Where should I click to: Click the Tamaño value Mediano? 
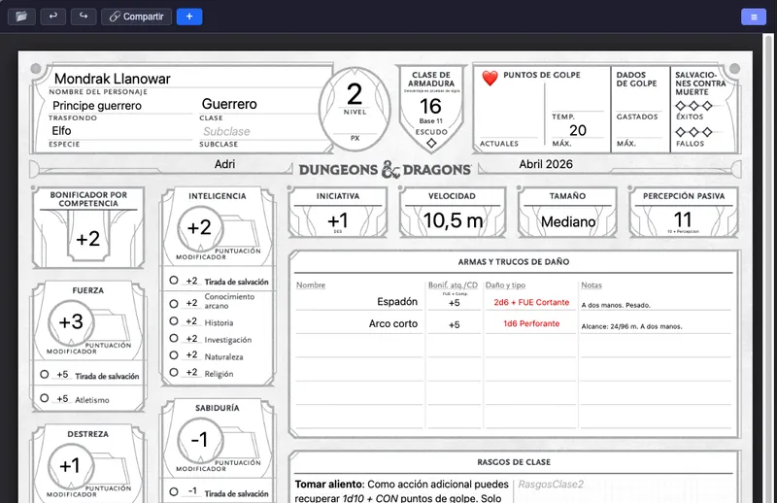pyautogui.click(x=568, y=221)
